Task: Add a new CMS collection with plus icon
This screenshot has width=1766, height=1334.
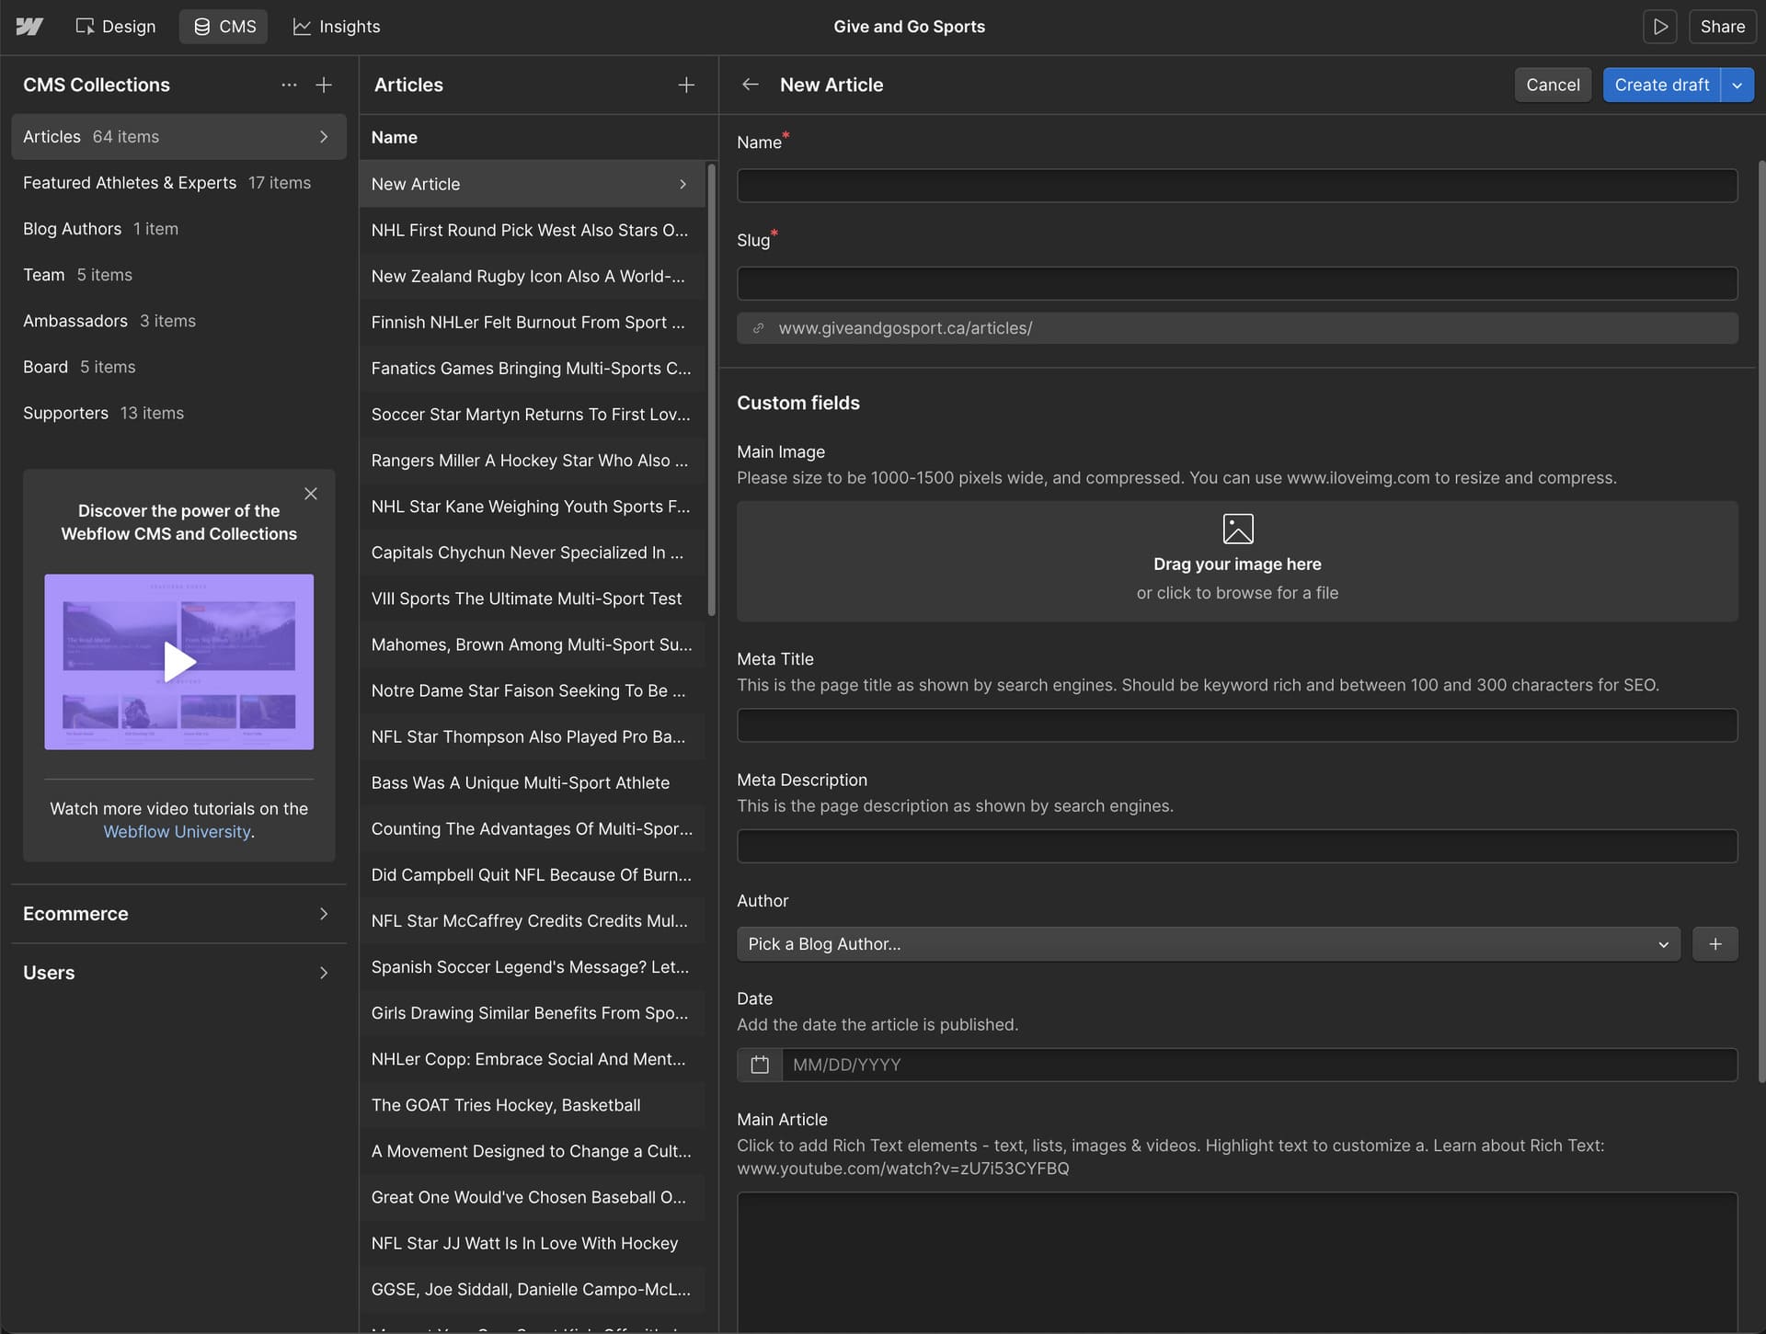Action: (x=324, y=85)
